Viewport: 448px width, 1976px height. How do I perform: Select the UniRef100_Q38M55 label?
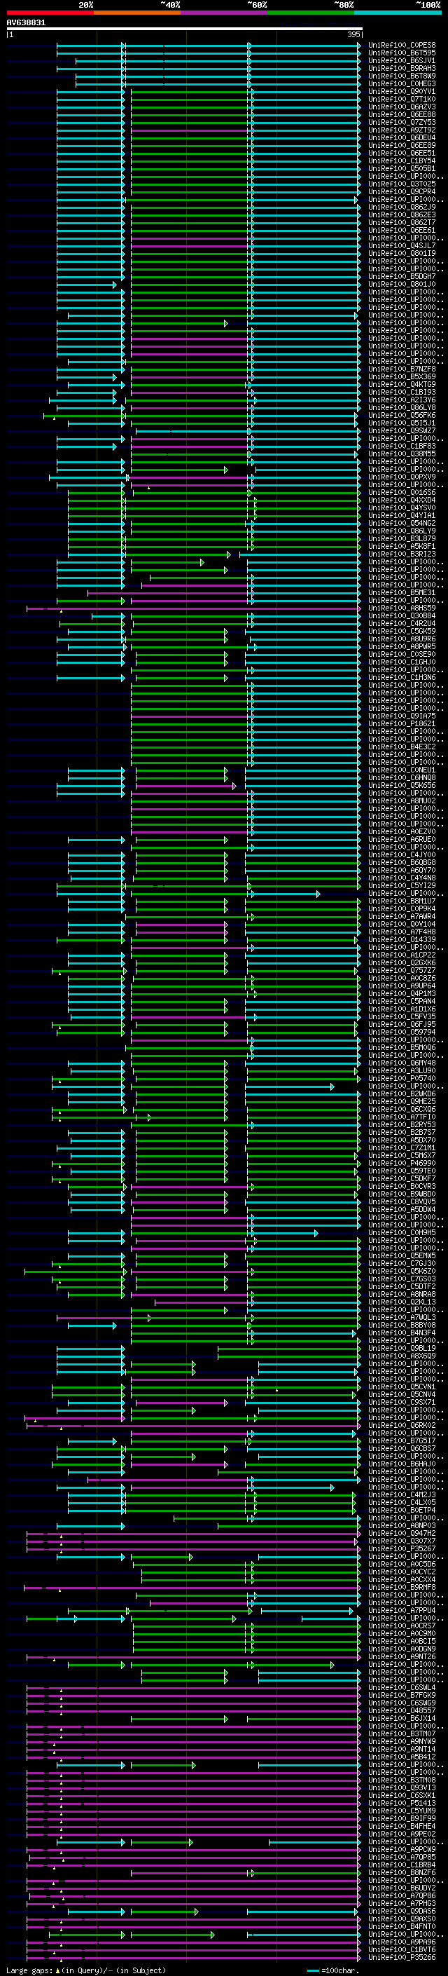[402, 454]
